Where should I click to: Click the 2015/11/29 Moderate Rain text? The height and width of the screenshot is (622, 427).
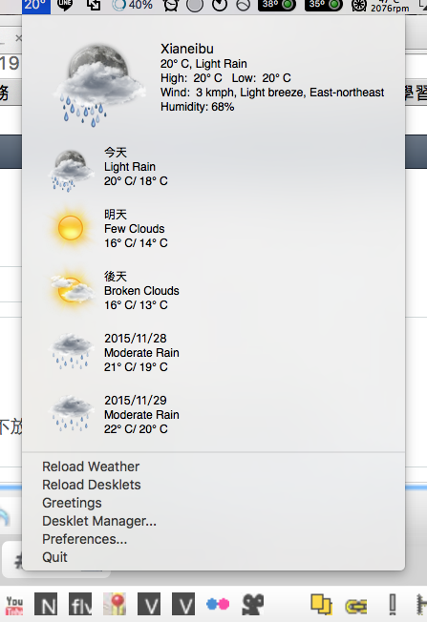(x=141, y=415)
